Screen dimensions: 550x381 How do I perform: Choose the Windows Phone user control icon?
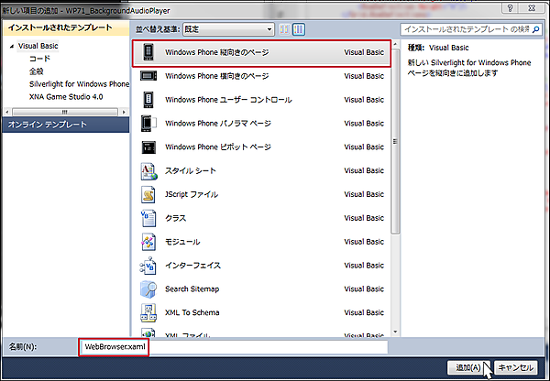pos(148,100)
